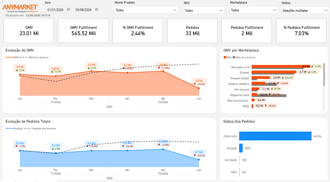Click the Evolução de Pedidos Totais title
This screenshot has width=330, height=182.
tap(28, 121)
